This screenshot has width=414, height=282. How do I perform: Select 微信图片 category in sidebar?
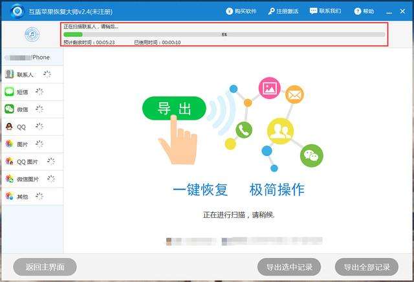(32, 179)
